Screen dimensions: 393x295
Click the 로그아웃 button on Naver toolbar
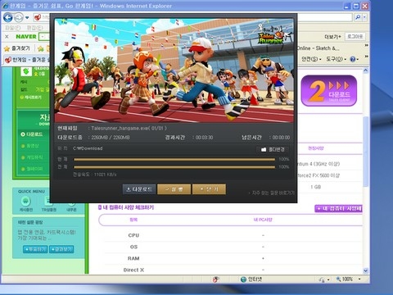tap(355, 36)
